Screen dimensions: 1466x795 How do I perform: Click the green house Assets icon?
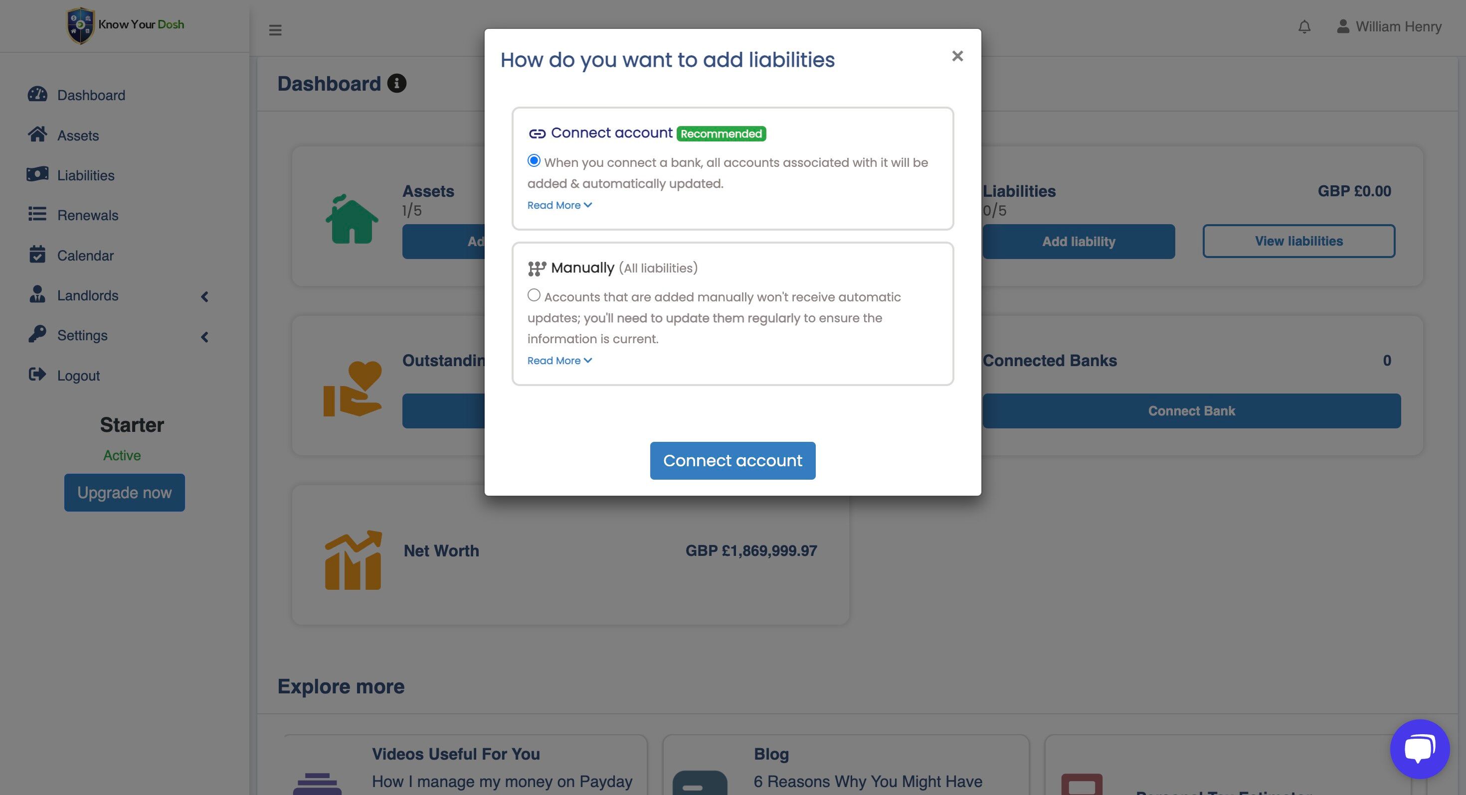352,220
